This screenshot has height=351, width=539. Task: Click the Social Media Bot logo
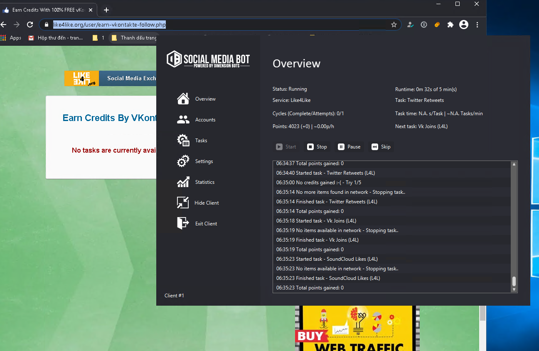click(208, 59)
